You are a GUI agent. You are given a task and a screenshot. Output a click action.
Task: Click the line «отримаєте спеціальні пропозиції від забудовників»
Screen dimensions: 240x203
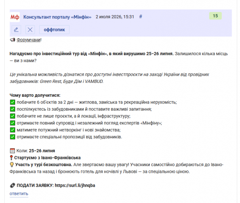69,137
